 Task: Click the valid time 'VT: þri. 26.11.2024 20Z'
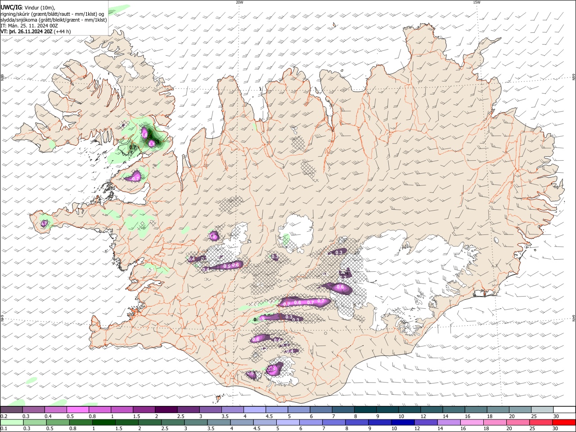27,31
